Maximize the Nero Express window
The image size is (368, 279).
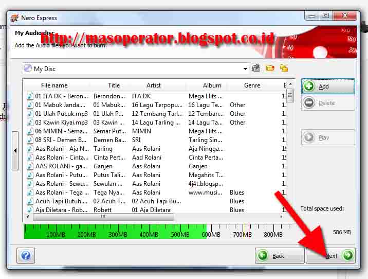pos(325,16)
